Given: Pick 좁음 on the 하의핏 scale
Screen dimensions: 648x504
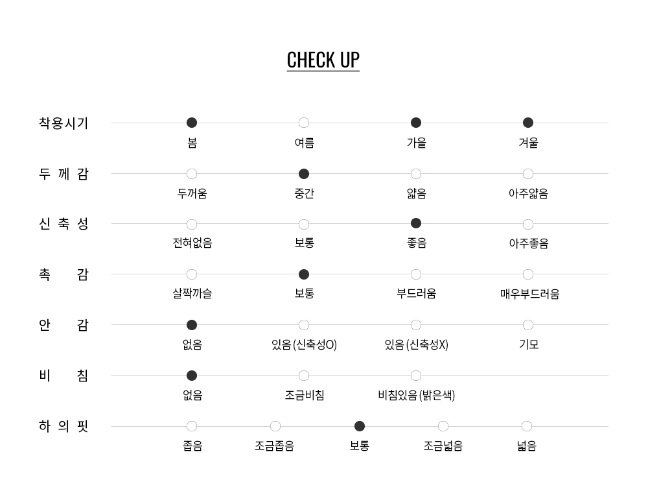Looking at the screenshot, I should coord(192,426).
